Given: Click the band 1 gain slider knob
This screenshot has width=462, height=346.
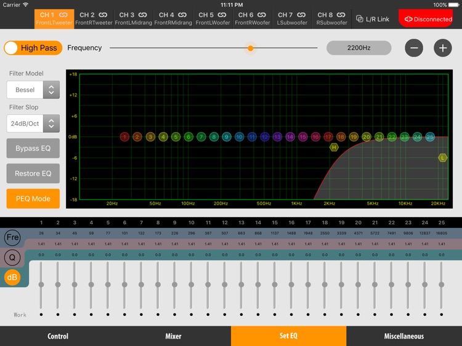Looking at the screenshot, I should click(x=41, y=285).
